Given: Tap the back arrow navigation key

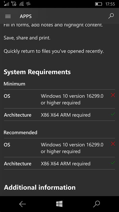Looking at the screenshot, I should click(x=23, y=204).
